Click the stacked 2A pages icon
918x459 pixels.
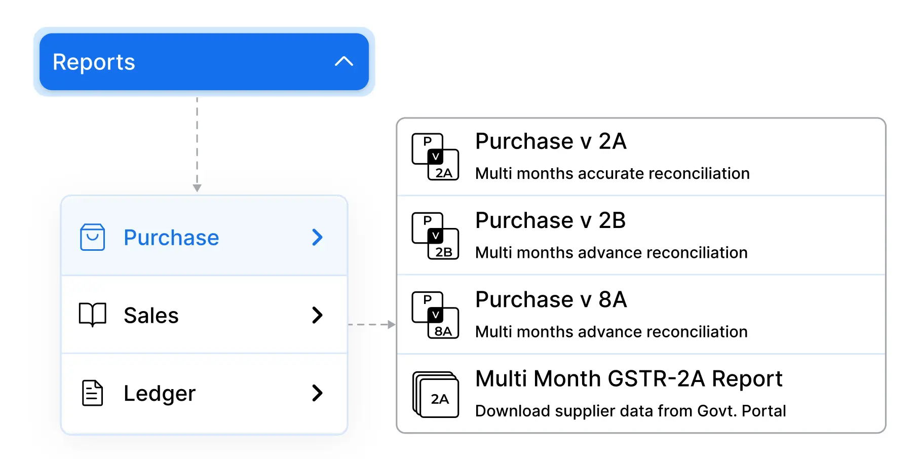coord(435,394)
